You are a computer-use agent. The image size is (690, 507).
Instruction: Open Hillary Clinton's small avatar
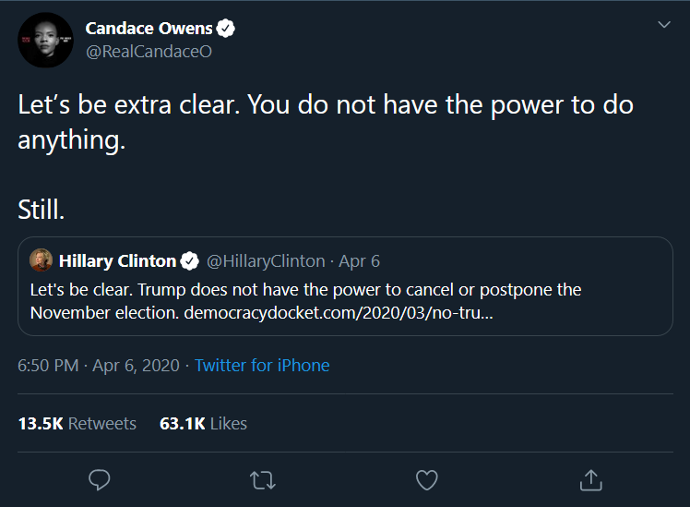(42, 260)
